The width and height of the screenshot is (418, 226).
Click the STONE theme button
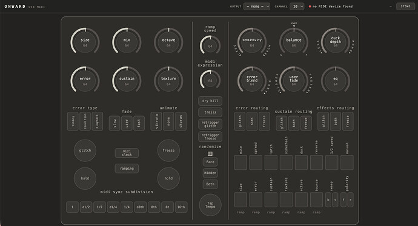405,7
